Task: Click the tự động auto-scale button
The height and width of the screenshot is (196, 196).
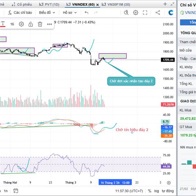Action: pyautogui.click(x=168, y=190)
